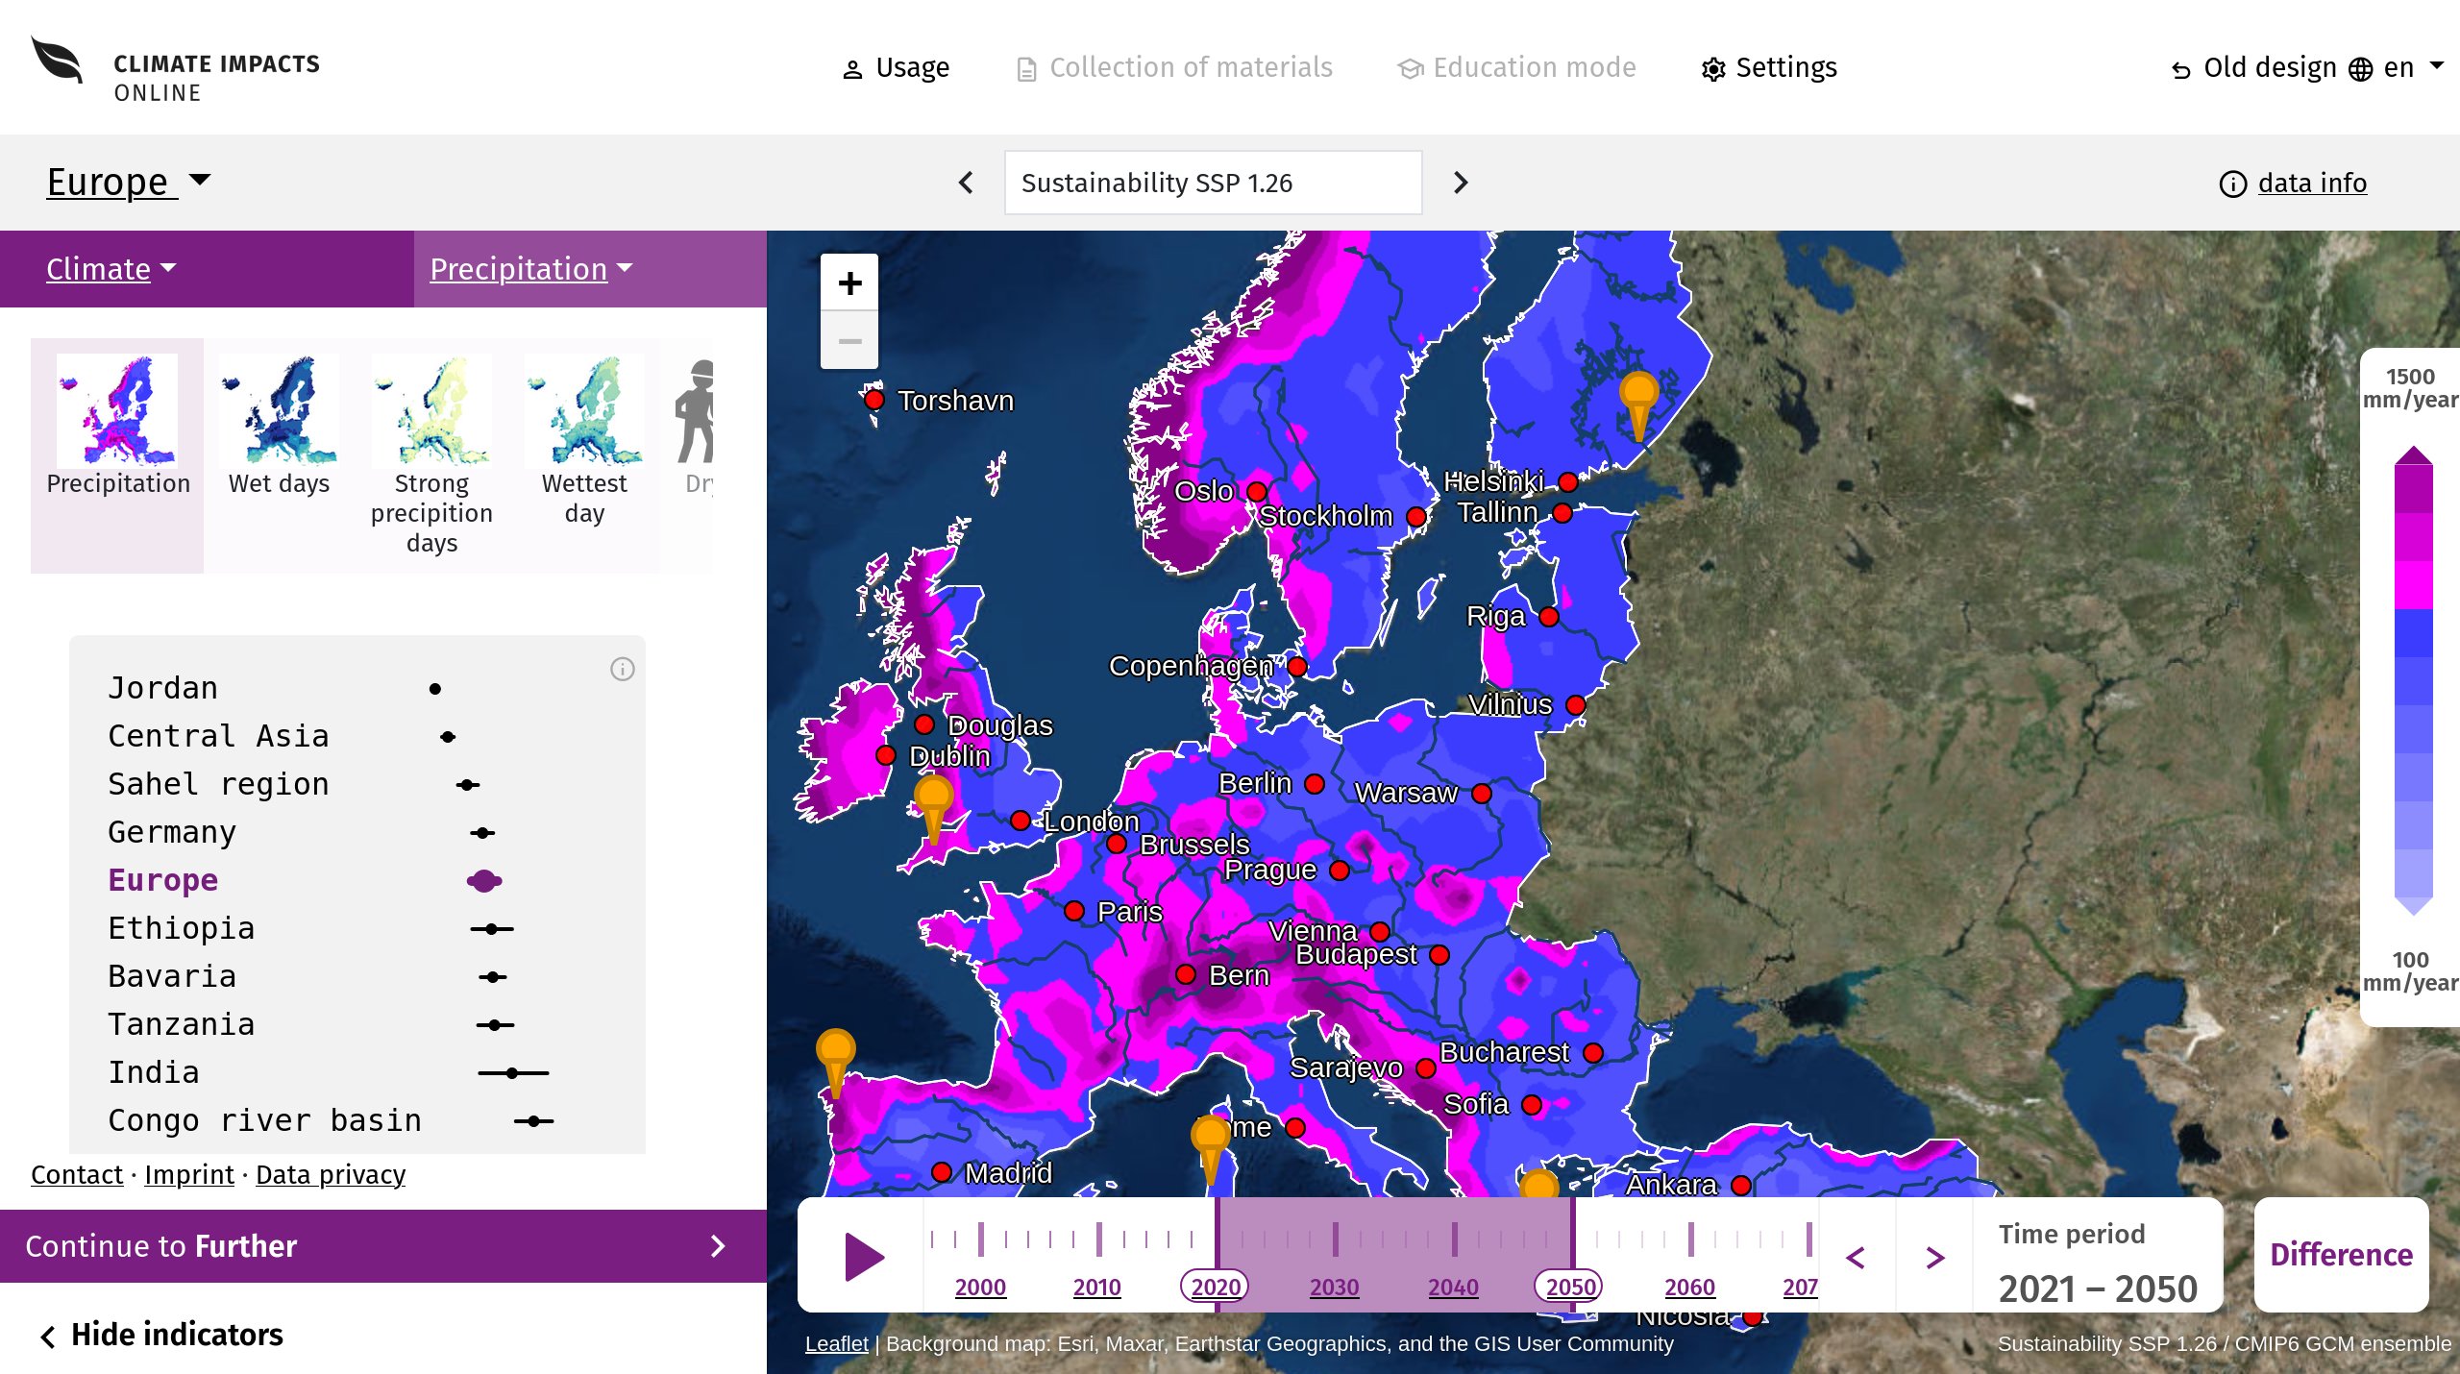Select the Wet days indicator thumbnail
The height and width of the screenshot is (1374, 2460).
(x=279, y=426)
